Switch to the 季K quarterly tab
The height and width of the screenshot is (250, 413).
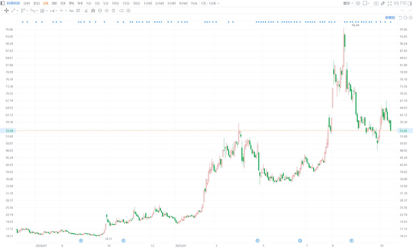point(71,3)
